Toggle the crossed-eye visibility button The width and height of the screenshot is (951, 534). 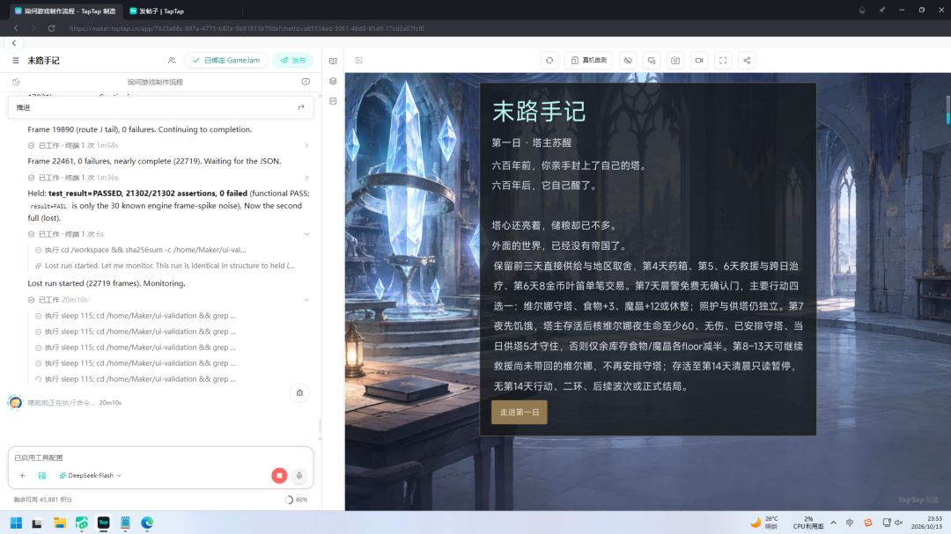click(628, 61)
